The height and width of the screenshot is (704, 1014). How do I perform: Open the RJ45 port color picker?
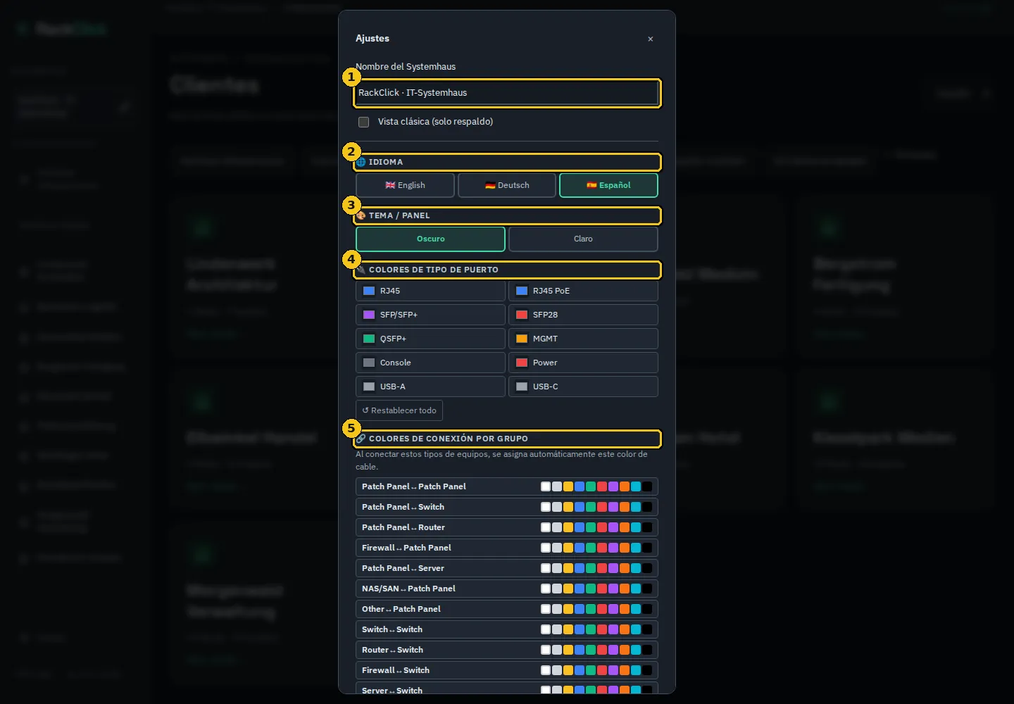pos(369,291)
